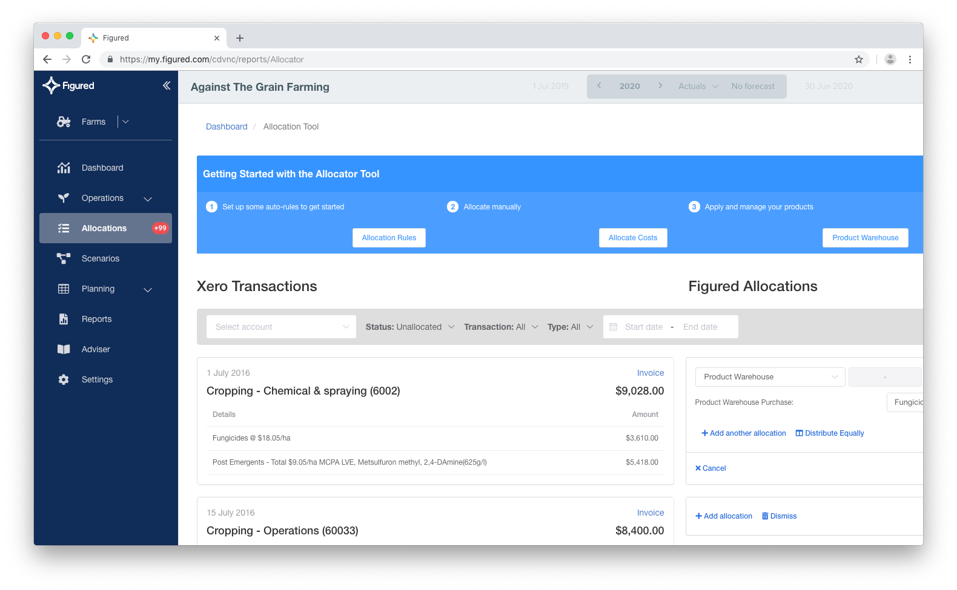
Task: Expand the Operations submenu chevron
Action: (x=148, y=198)
